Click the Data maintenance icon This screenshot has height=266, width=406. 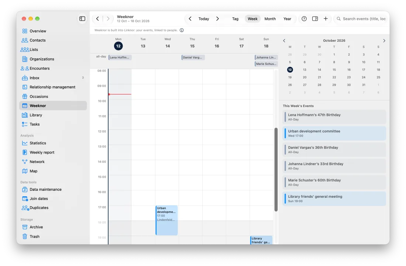pos(25,190)
